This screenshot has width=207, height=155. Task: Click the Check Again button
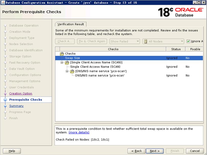[65, 41]
